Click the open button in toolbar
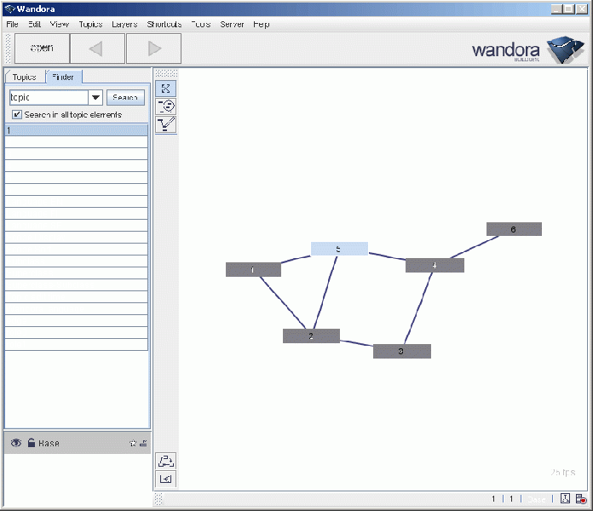 [x=41, y=49]
